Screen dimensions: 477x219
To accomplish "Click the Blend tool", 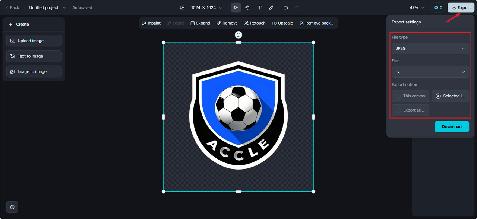I will (x=176, y=23).
